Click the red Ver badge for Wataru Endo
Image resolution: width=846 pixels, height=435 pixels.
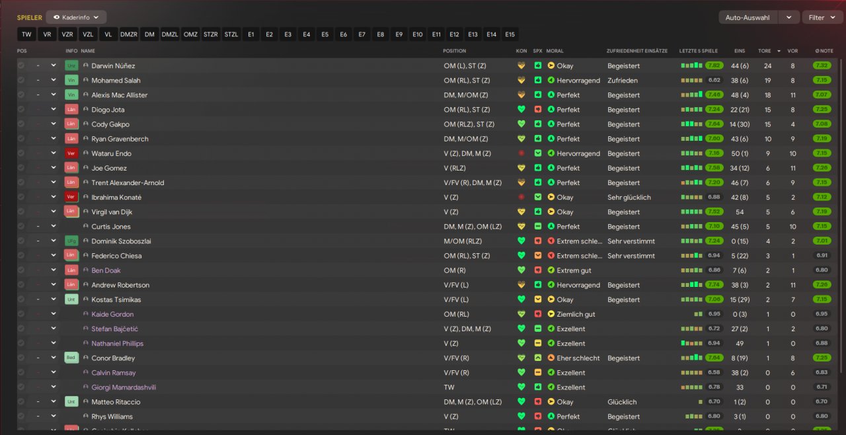pyautogui.click(x=71, y=153)
